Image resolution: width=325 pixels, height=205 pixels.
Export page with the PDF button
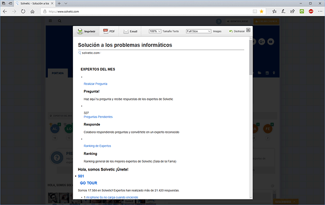pos(109,31)
